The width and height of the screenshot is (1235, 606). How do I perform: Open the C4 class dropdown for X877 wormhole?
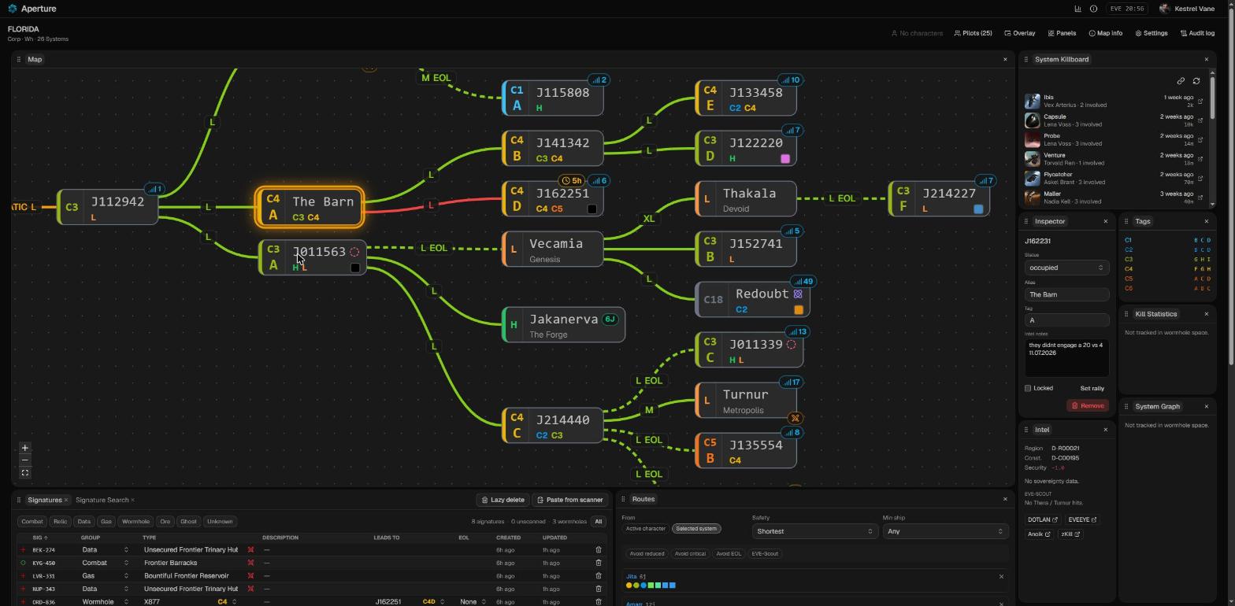(x=227, y=602)
